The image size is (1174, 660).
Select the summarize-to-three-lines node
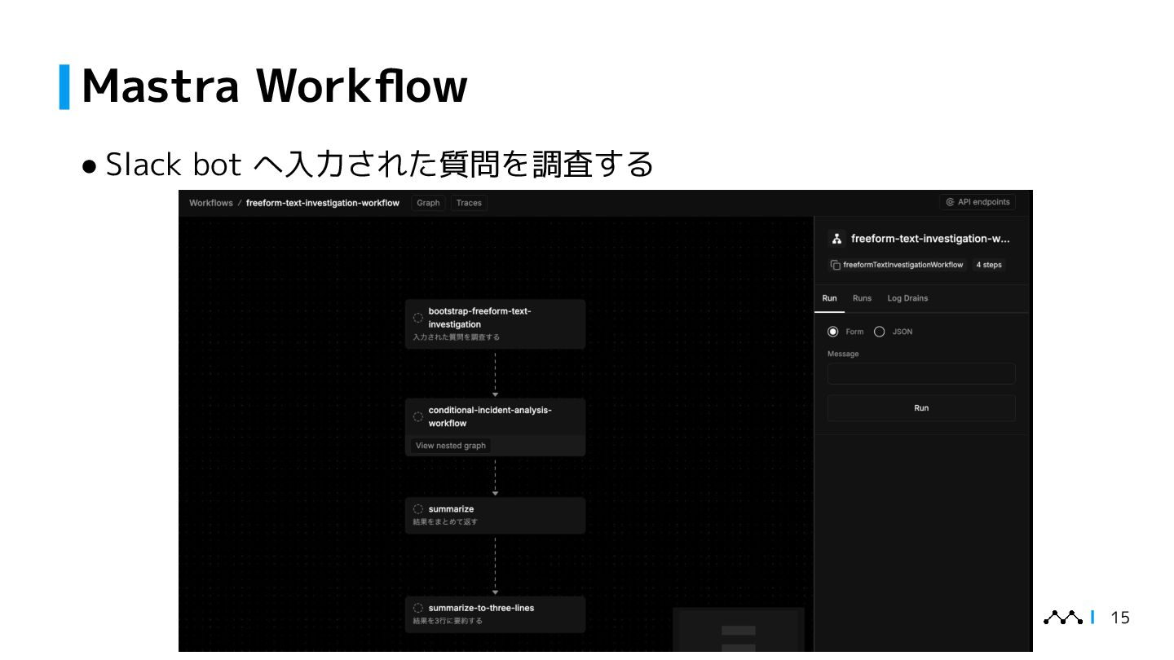495,614
